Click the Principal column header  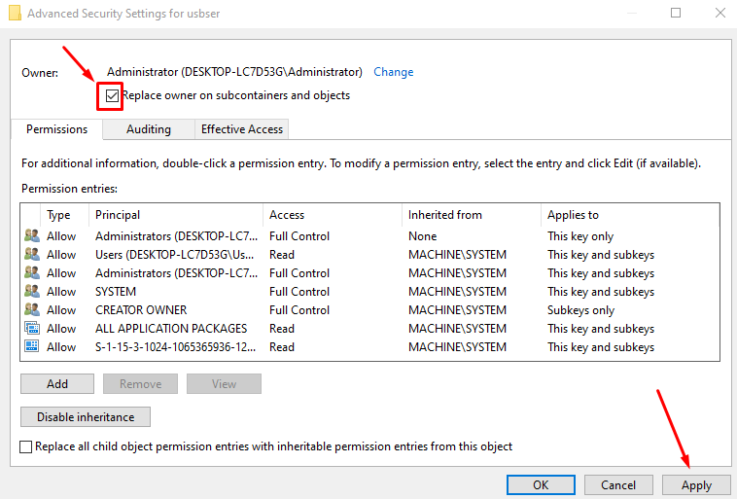click(x=118, y=215)
